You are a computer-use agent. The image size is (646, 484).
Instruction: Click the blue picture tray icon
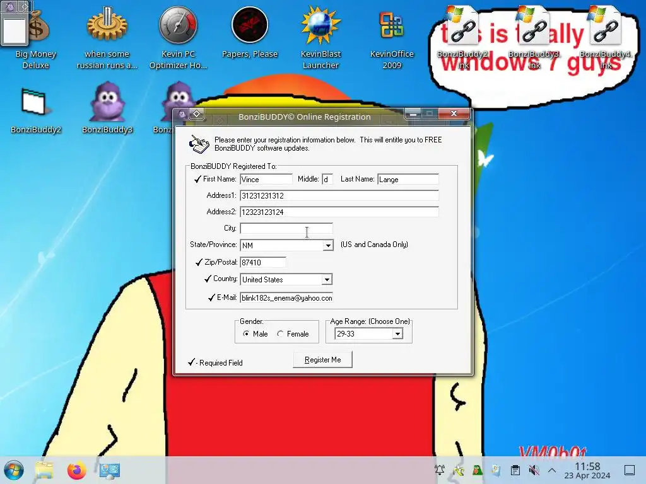pos(496,470)
